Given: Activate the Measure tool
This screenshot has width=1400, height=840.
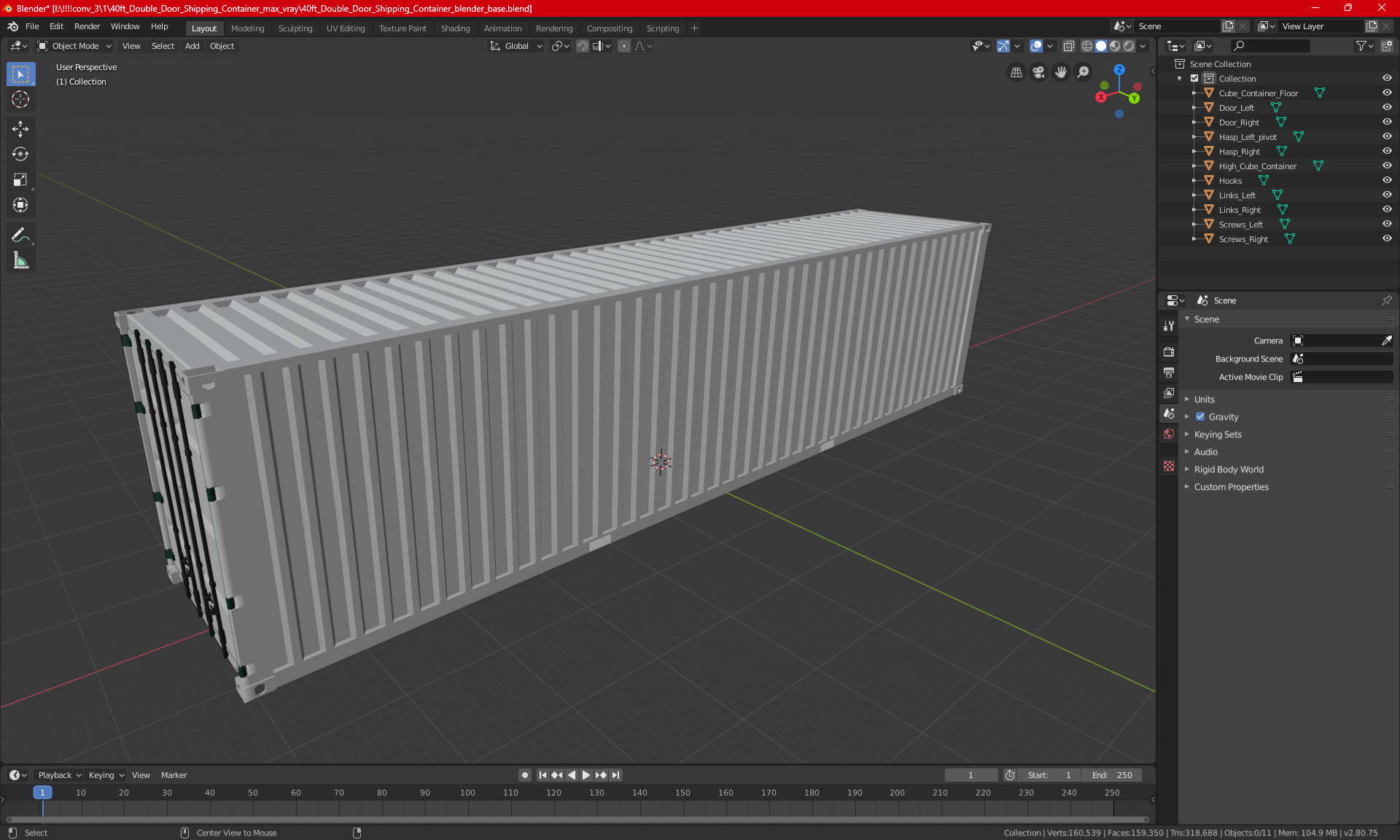Looking at the screenshot, I should (20, 260).
